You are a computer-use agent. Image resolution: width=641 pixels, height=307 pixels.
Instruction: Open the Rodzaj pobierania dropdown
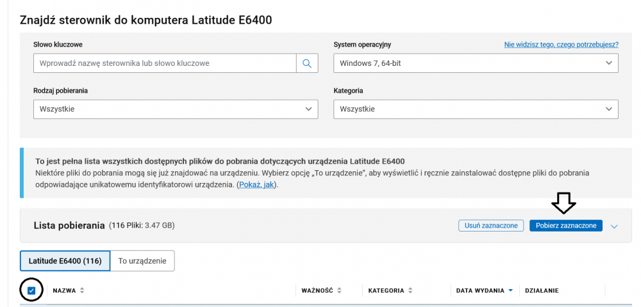pos(175,109)
